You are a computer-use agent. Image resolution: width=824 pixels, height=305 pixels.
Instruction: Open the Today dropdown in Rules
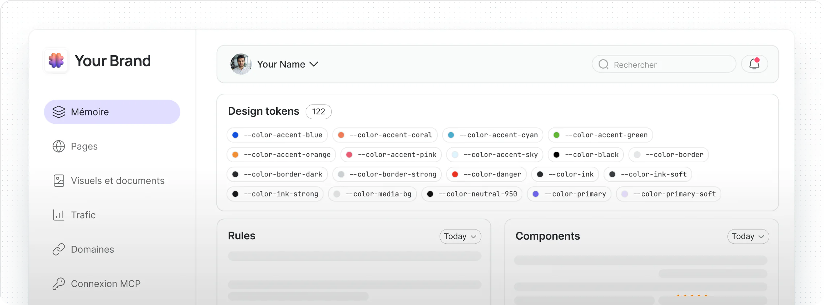[460, 236]
